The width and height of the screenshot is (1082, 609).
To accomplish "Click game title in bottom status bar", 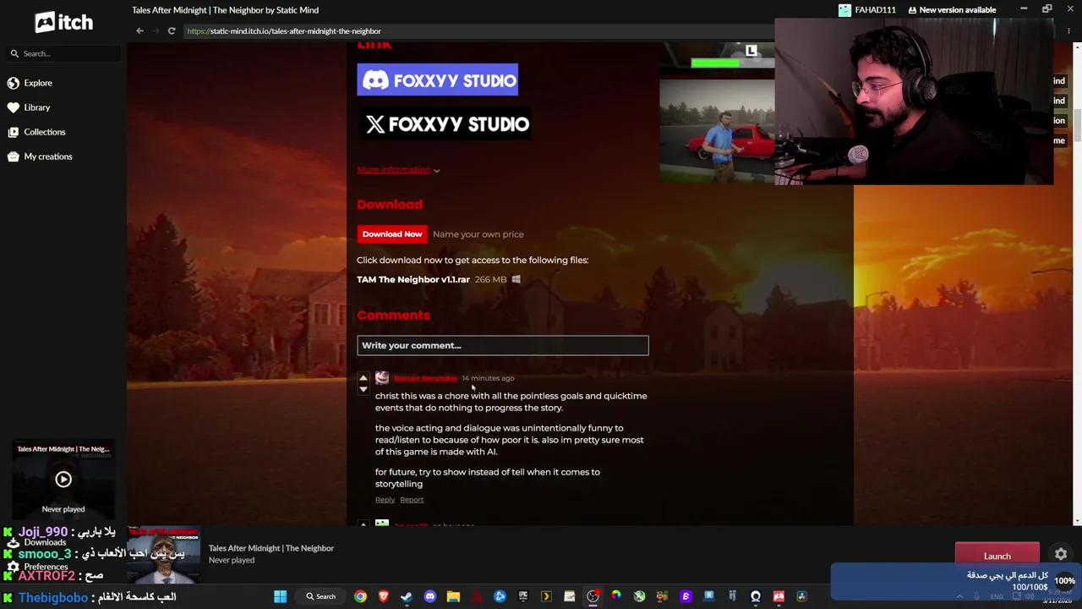I will (271, 548).
